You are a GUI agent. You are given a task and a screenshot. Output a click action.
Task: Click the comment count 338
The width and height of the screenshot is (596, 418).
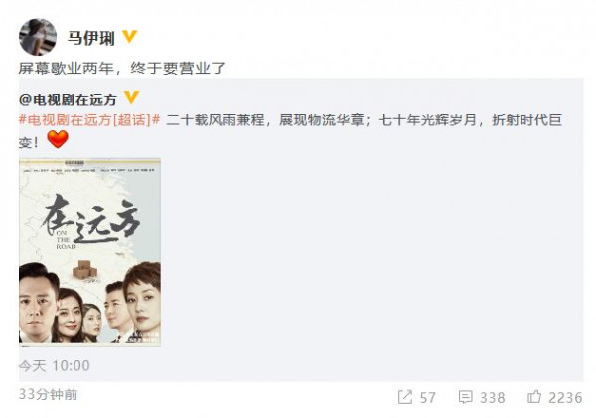(493, 398)
